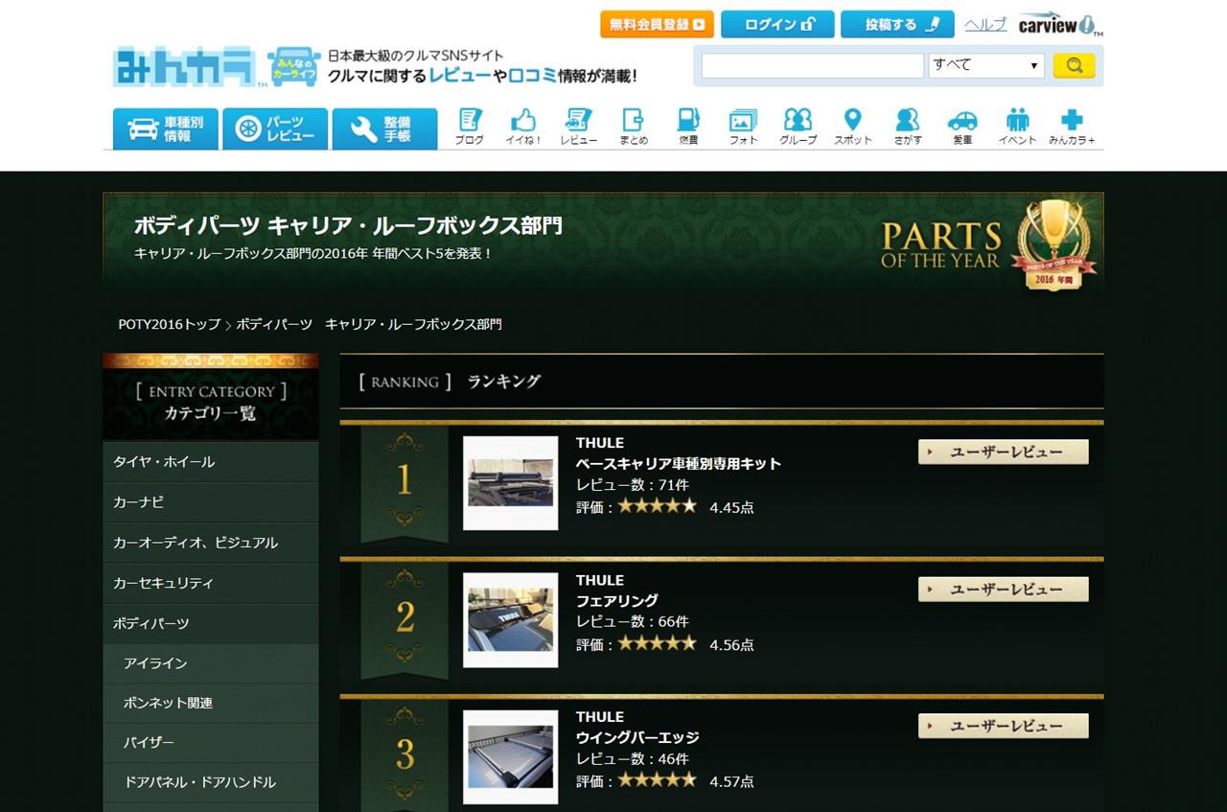Click the carview logo

(1060, 25)
